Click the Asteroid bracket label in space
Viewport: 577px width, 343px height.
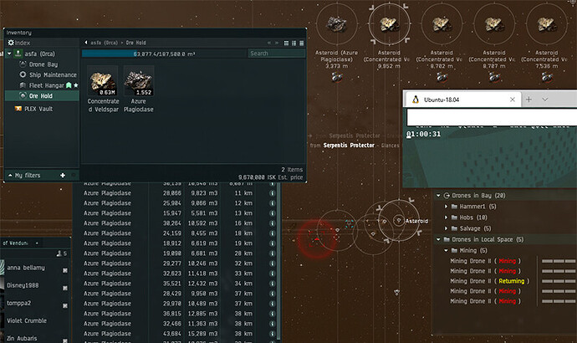pyautogui.click(x=416, y=221)
